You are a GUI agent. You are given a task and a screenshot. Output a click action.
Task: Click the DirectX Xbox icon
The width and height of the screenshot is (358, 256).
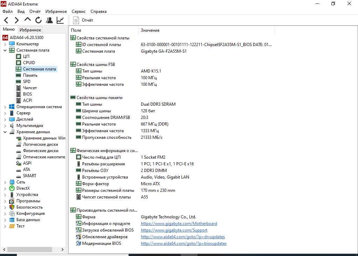click(x=12, y=188)
